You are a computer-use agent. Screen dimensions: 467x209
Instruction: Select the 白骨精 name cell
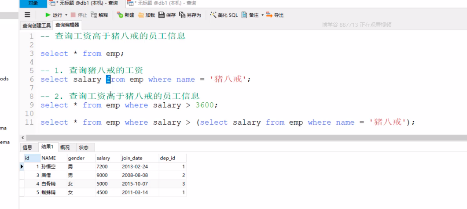click(53, 184)
